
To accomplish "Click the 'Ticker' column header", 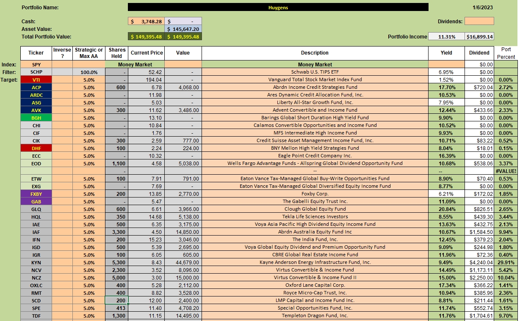I will [36, 53].
